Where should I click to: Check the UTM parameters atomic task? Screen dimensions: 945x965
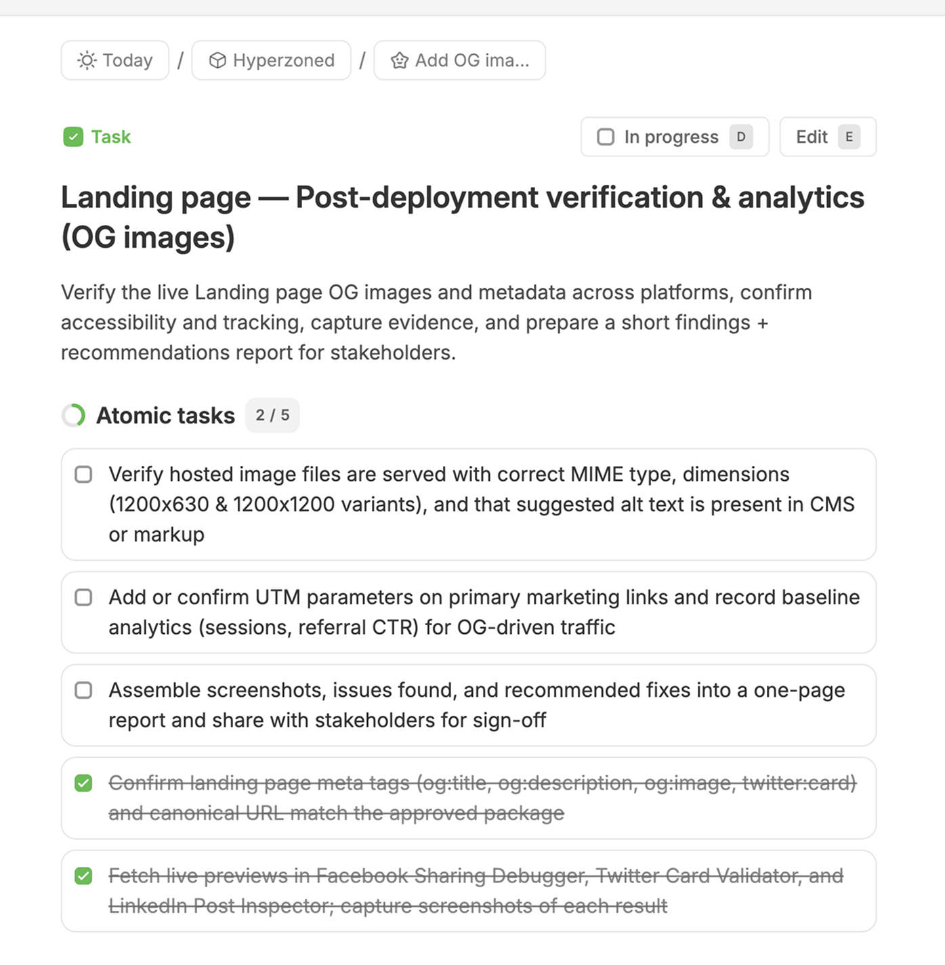tap(84, 597)
